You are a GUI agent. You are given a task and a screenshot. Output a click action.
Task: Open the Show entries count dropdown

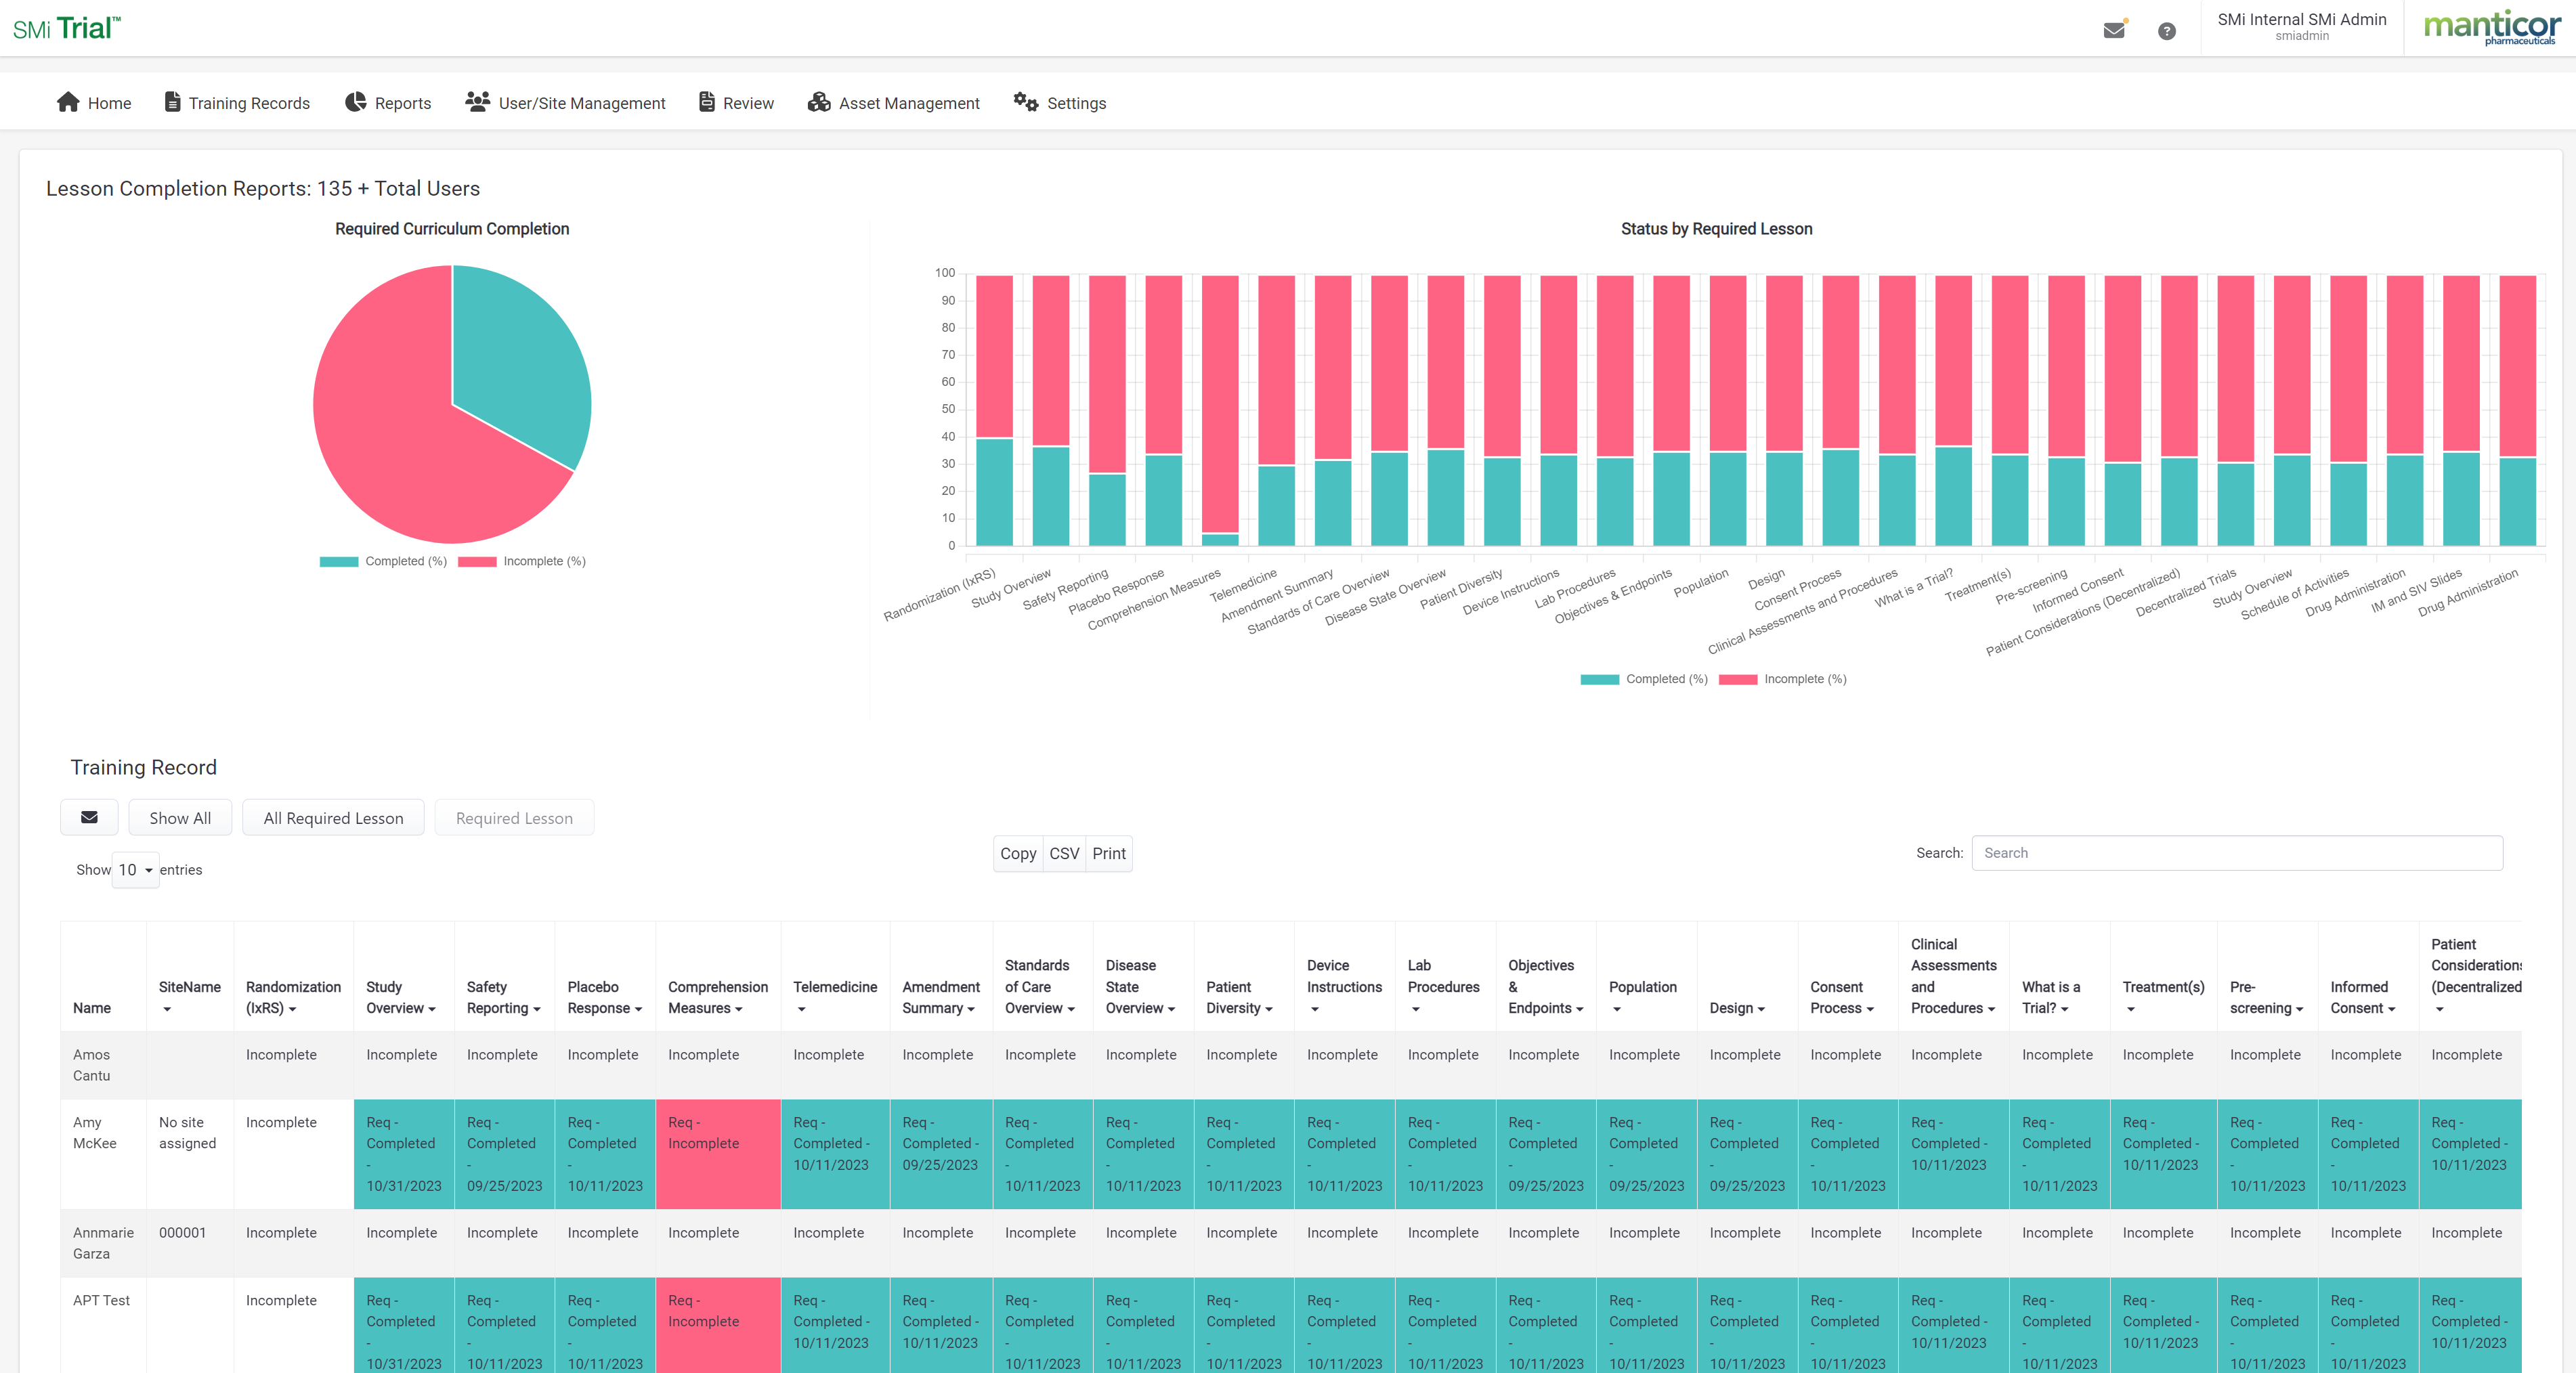135,870
